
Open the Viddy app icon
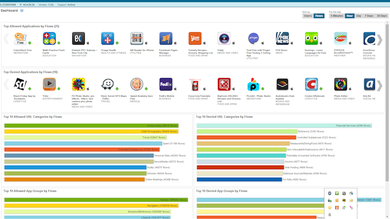tap(224, 39)
